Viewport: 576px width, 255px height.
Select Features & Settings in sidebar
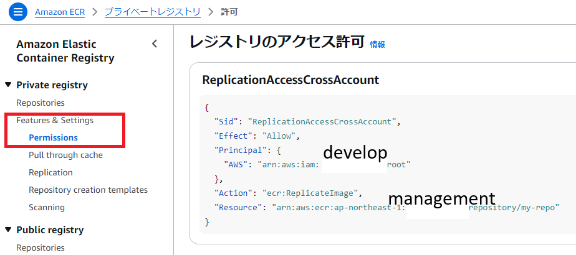coord(55,120)
